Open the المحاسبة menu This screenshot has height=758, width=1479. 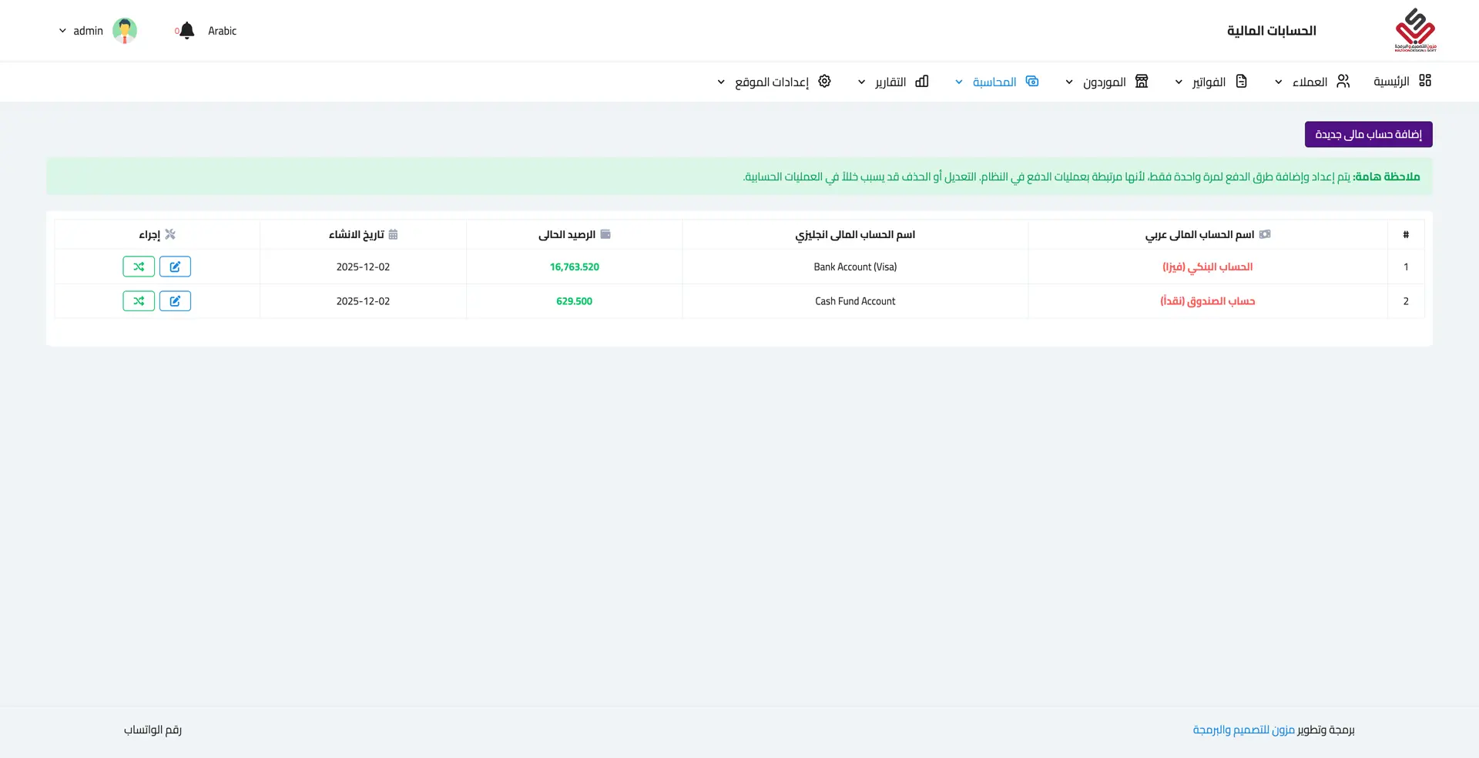pyautogui.click(x=994, y=82)
